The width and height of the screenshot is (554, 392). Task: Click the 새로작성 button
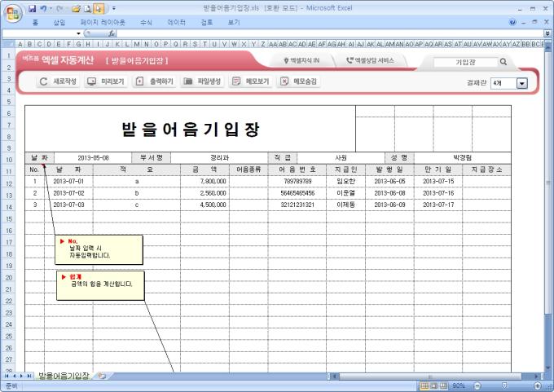point(58,81)
